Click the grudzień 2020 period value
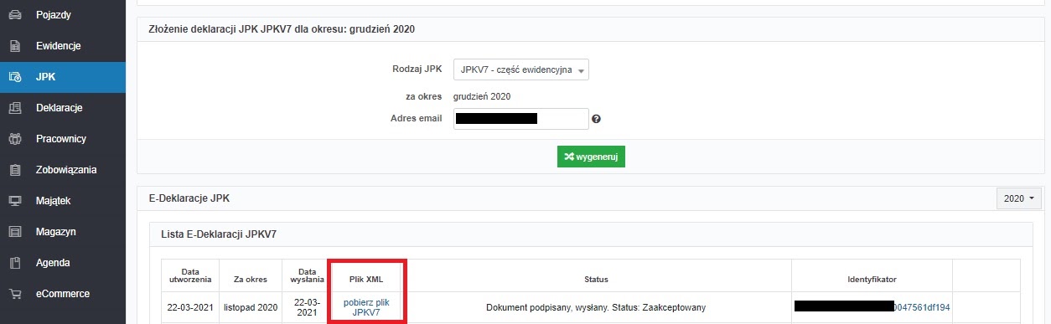The height and width of the screenshot is (324, 1051). click(x=482, y=96)
